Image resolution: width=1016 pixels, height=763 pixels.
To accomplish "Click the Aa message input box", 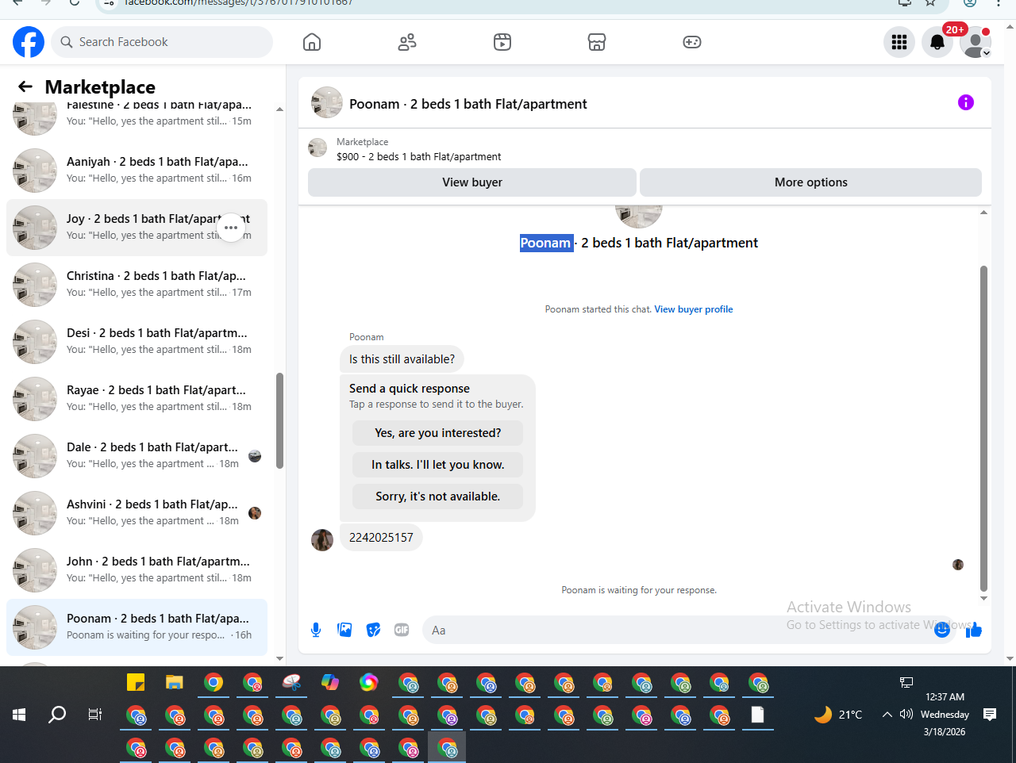I will [x=675, y=630].
